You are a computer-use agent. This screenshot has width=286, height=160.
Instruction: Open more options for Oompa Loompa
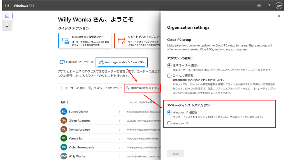(x=120, y=129)
